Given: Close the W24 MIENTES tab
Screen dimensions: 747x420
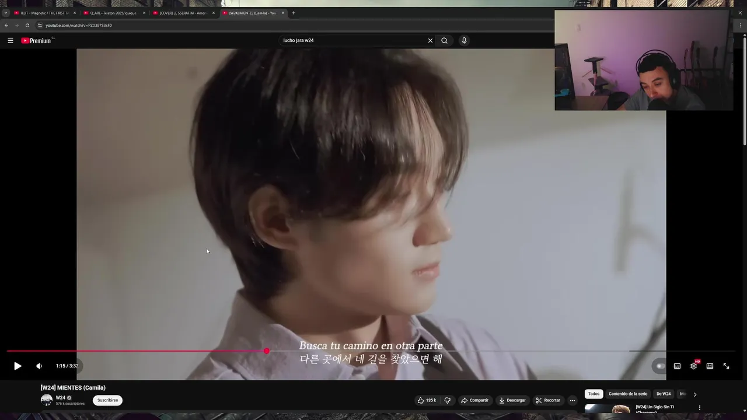Looking at the screenshot, I should [x=283, y=13].
